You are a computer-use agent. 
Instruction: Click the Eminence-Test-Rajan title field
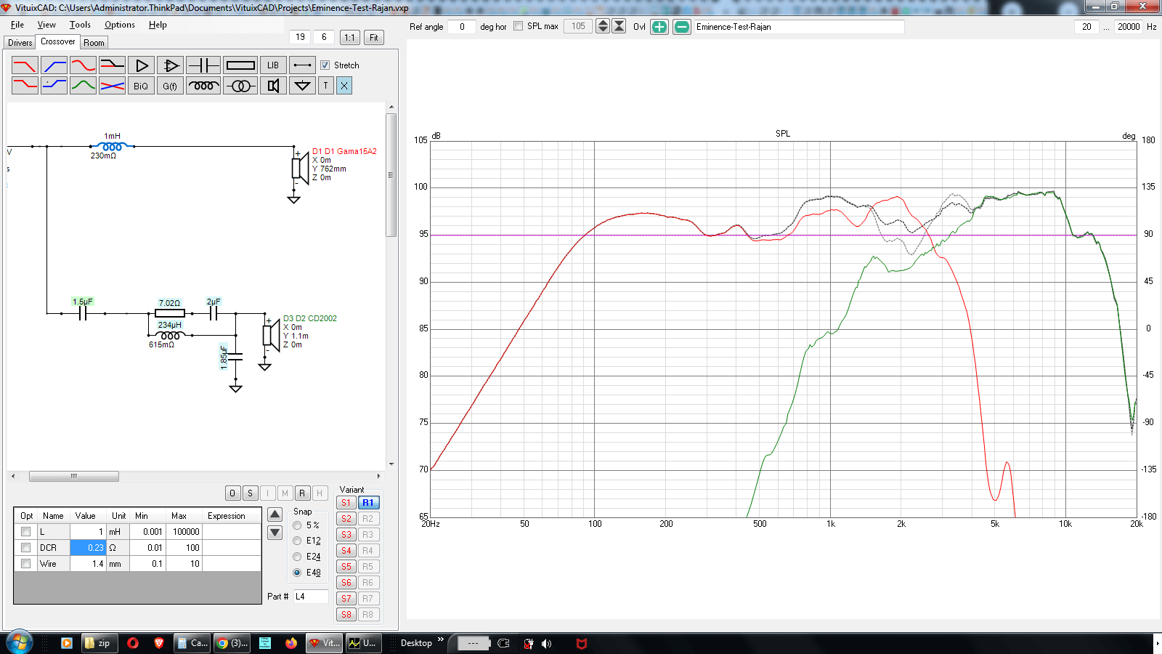click(x=799, y=27)
